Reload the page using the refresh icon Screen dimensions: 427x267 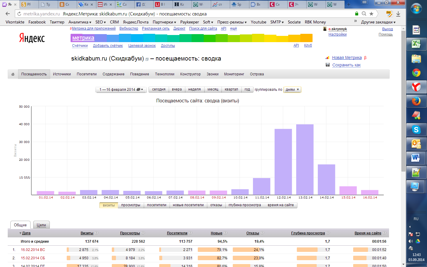tap(19, 14)
